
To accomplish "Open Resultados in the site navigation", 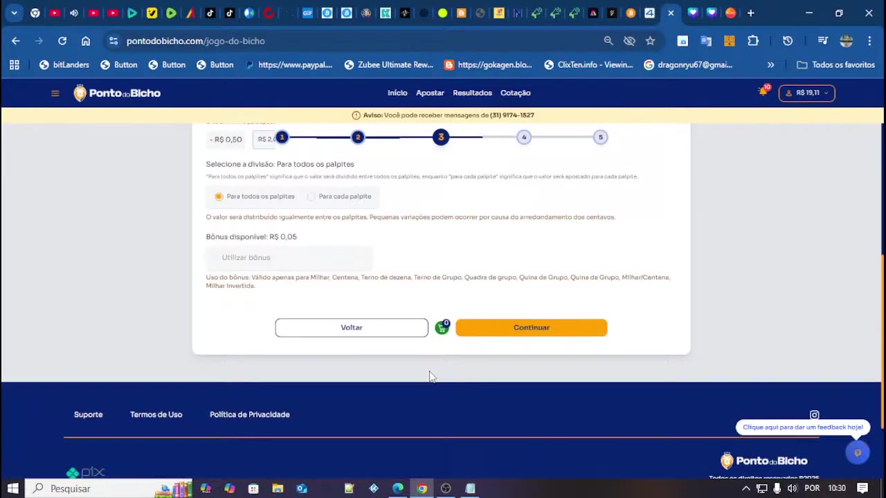I will click(472, 93).
